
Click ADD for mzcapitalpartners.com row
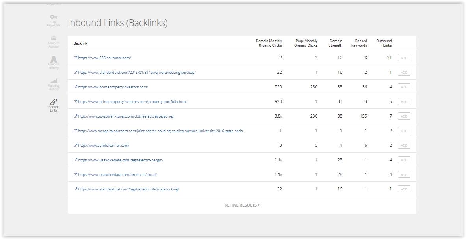point(404,131)
